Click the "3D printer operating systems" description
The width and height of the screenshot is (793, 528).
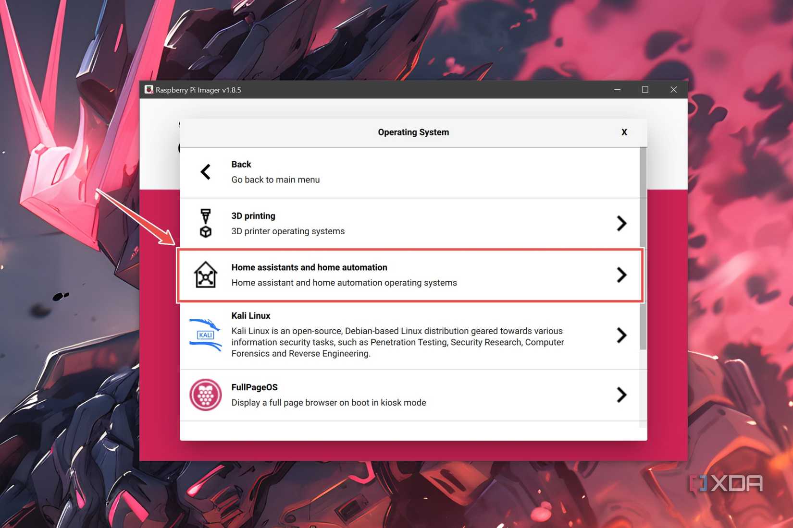288,231
